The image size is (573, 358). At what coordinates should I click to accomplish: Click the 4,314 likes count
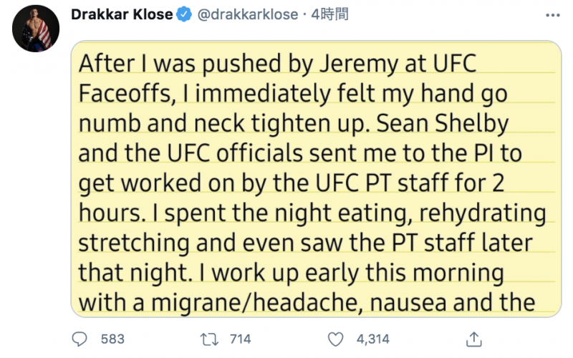click(373, 339)
